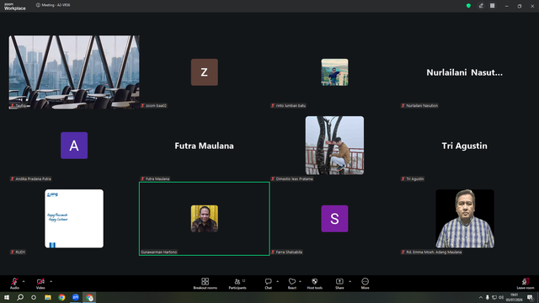This screenshot has height=303, width=539.
Task: Open volume tray icon
Action: pyautogui.click(x=501, y=297)
